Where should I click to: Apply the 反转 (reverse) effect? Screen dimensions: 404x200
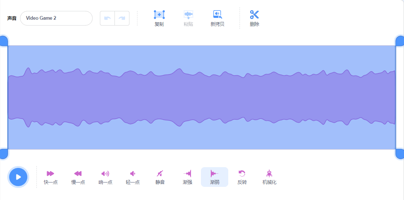(242, 173)
